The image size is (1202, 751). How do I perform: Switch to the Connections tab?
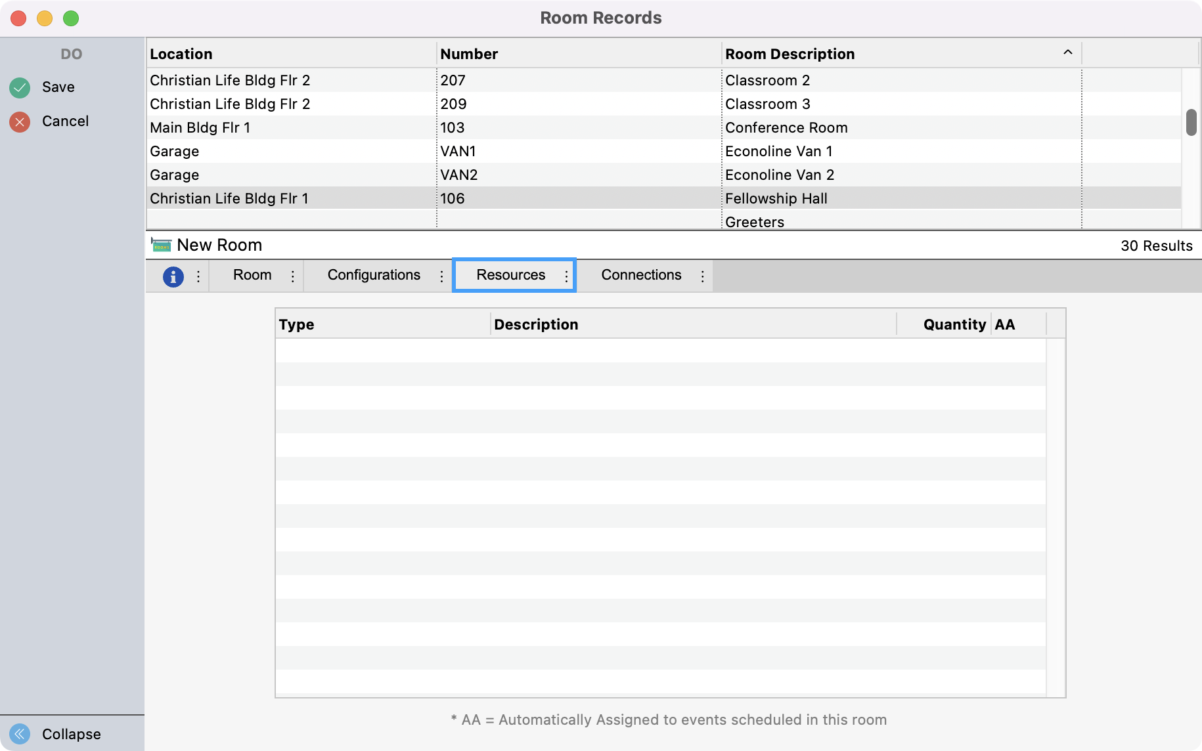pyautogui.click(x=641, y=275)
